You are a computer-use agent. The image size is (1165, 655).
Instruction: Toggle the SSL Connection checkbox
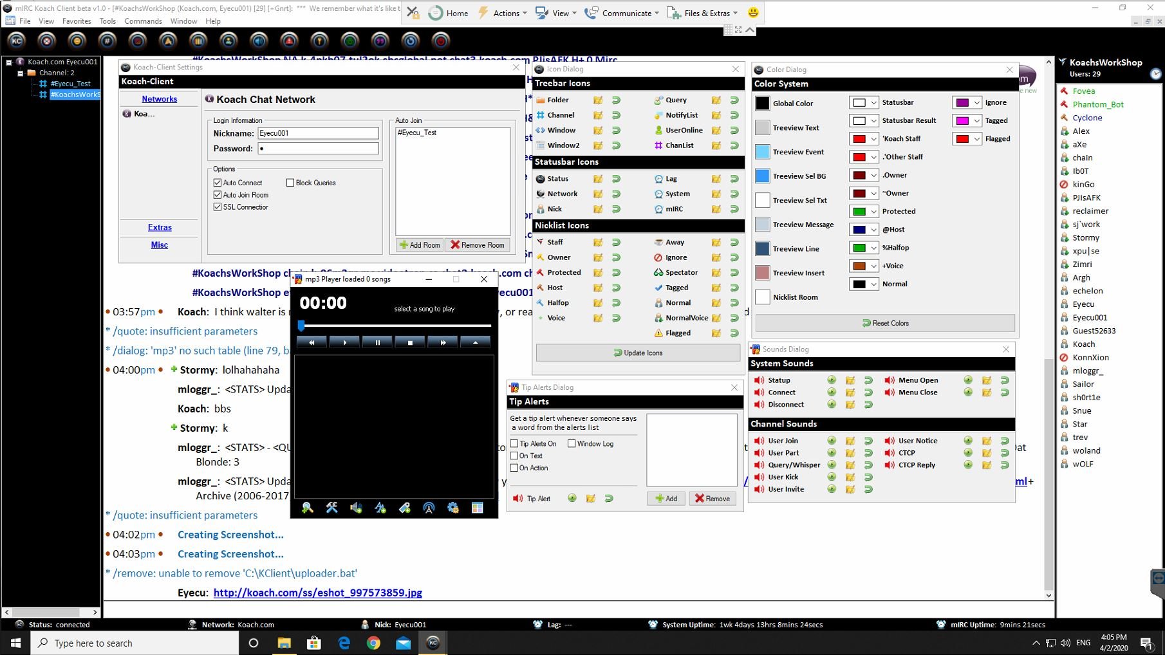pyautogui.click(x=218, y=207)
